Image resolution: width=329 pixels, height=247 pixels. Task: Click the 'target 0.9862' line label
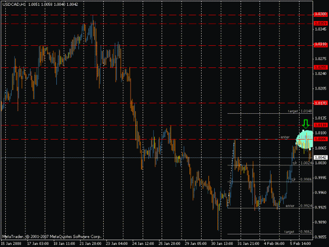(x=298, y=232)
